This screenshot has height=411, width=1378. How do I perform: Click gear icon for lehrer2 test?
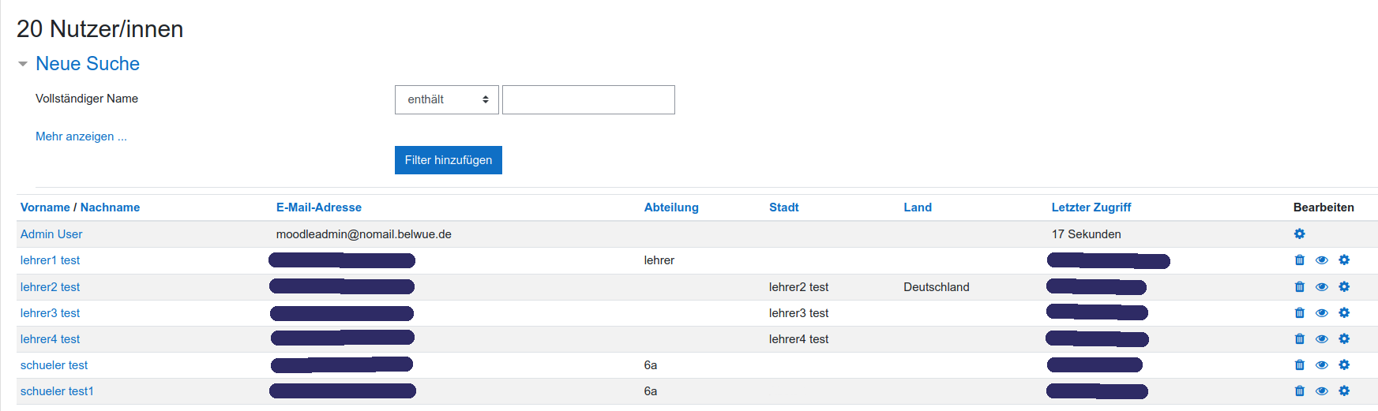[1344, 287]
